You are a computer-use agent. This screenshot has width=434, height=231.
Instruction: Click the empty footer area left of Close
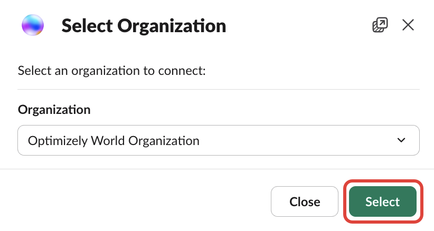132,201
